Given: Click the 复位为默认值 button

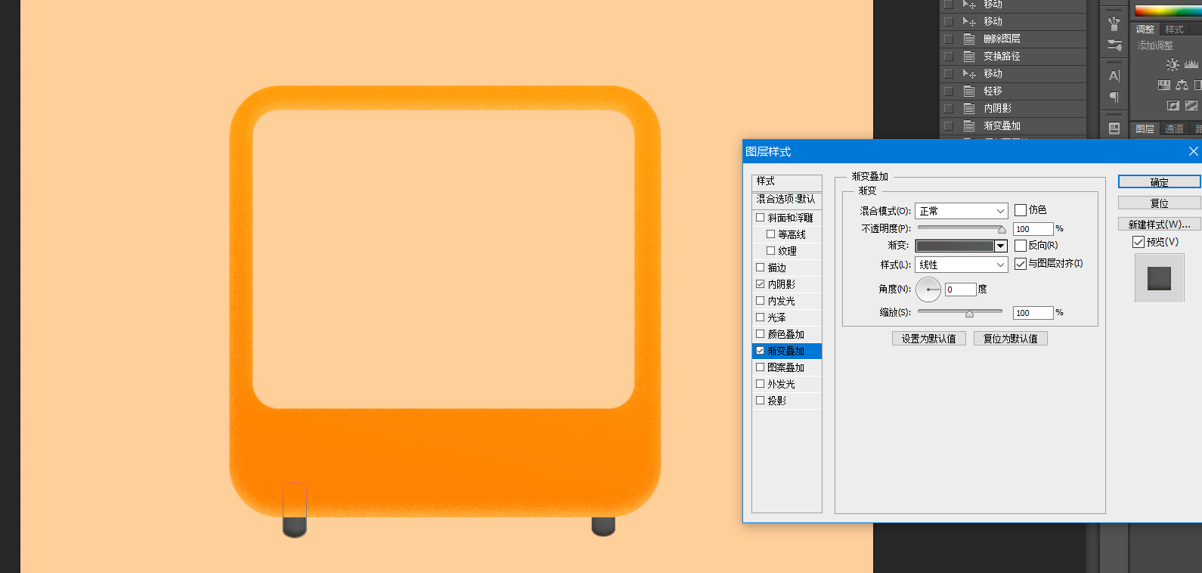Looking at the screenshot, I should (x=1011, y=339).
